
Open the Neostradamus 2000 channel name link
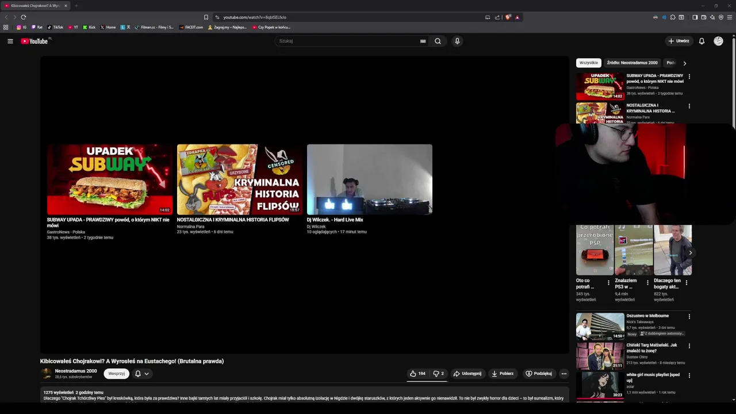[76, 371]
